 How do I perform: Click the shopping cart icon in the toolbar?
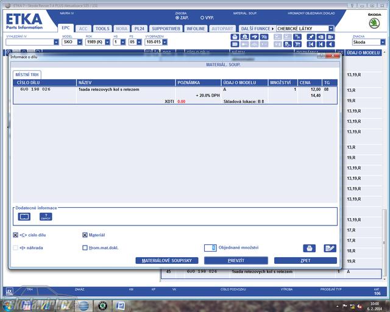coord(297,44)
